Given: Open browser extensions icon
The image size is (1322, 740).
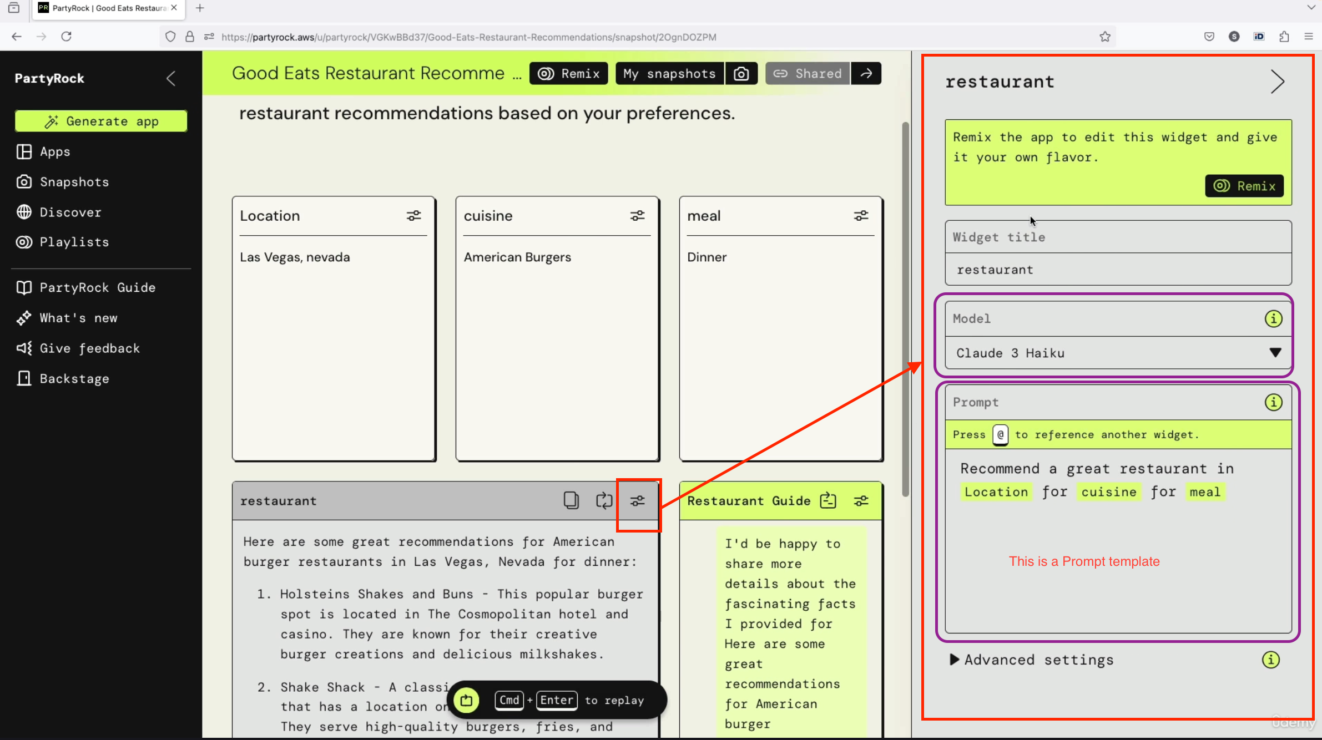Looking at the screenshot, I should tap(1284, 37).
